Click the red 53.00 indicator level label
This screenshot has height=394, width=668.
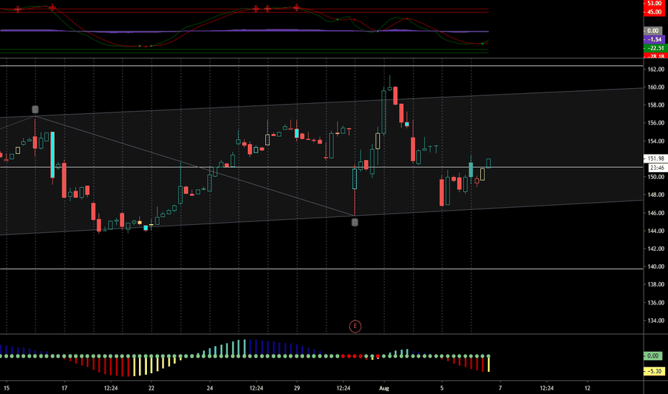click(654, 3)
